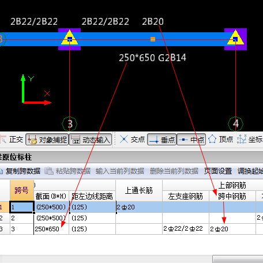Click 输入当前列数据 button
This screenshot has height=263, width=263.
(120, 171)
